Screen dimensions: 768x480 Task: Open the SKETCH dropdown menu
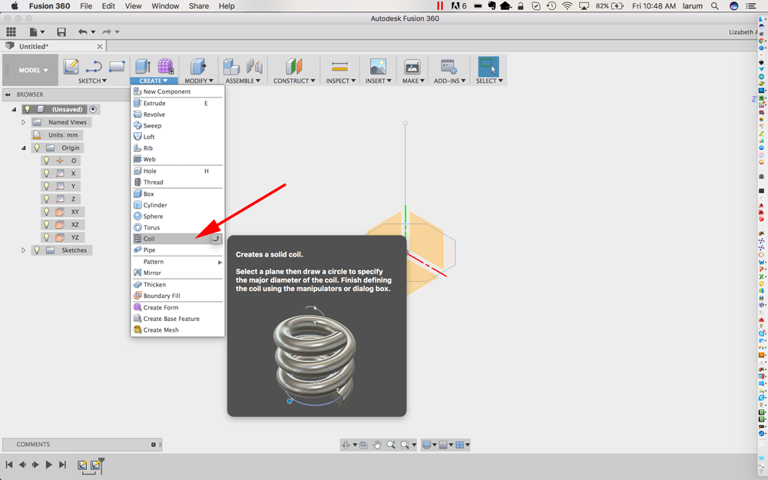pos(93,81)
